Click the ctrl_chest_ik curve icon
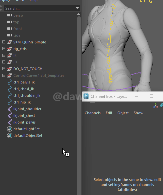The height and width of the screenshot is (195, 163). [x=10, y=89]
